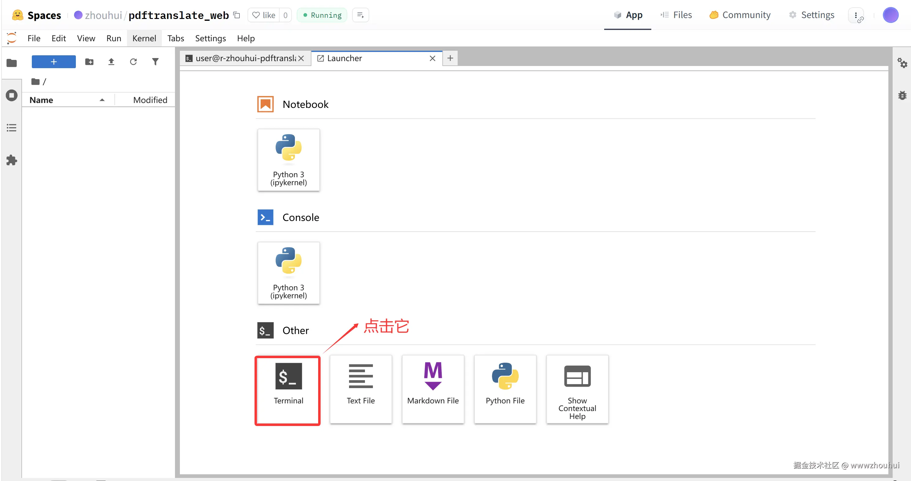Open the Terminal launcher card
This screenshot has width=911, height=481.
[x=288, y=390]
